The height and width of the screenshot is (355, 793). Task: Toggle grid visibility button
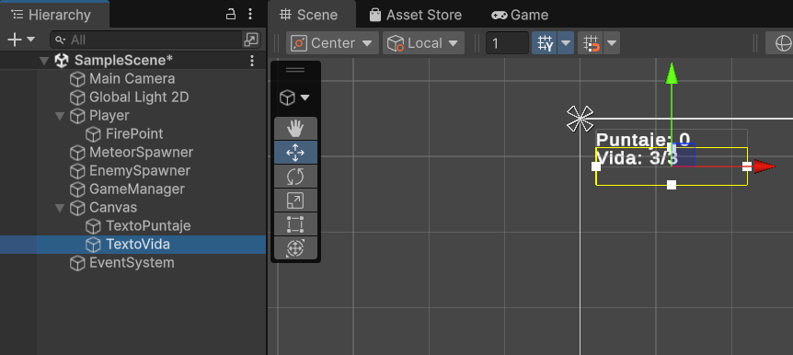click(x=545, y=43)
